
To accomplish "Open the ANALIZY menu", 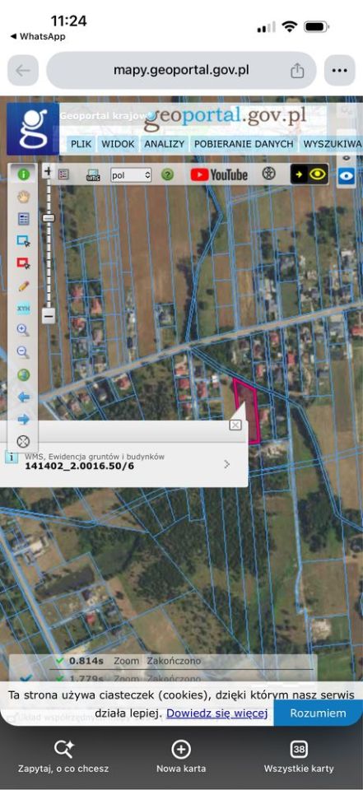I will click(x=165, y=143).
